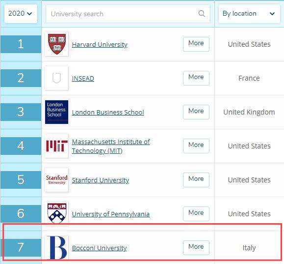Click More button for Harvard University
The height and width of the screenshot is (264, 284).
(196, 44)
